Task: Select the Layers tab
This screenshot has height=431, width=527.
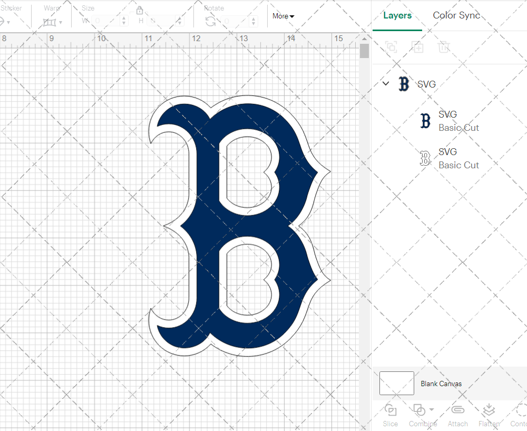Action: click(397, 15)
